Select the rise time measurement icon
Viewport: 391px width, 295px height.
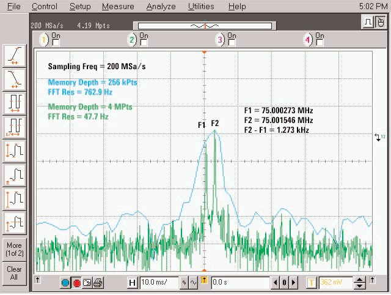pos(15,56)
